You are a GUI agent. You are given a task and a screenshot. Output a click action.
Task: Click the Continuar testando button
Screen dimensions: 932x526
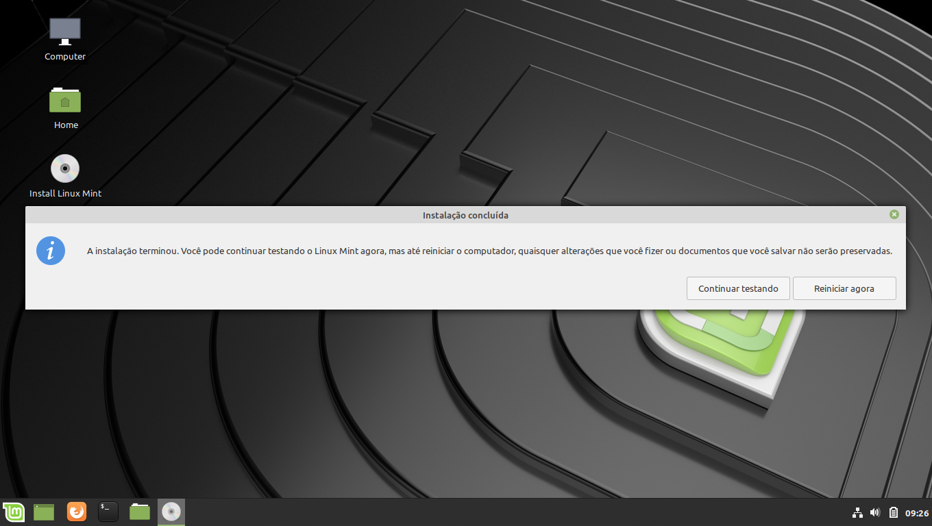[738, 288]
